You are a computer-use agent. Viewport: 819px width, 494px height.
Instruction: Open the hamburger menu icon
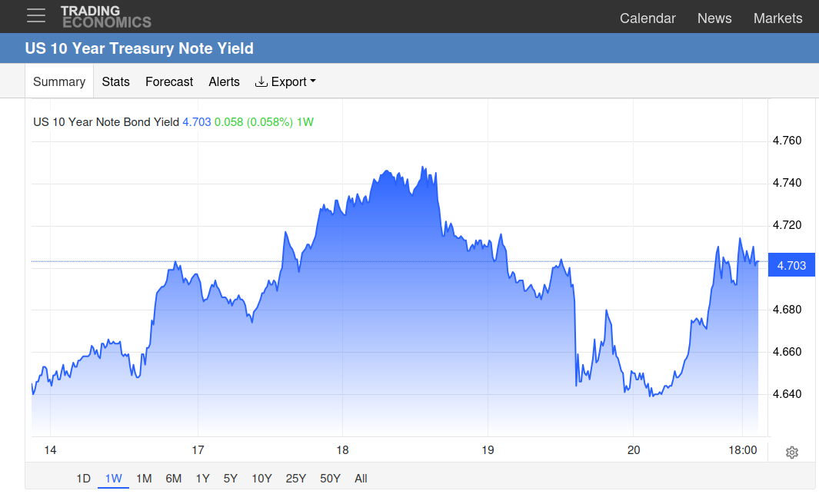point(36,15)
